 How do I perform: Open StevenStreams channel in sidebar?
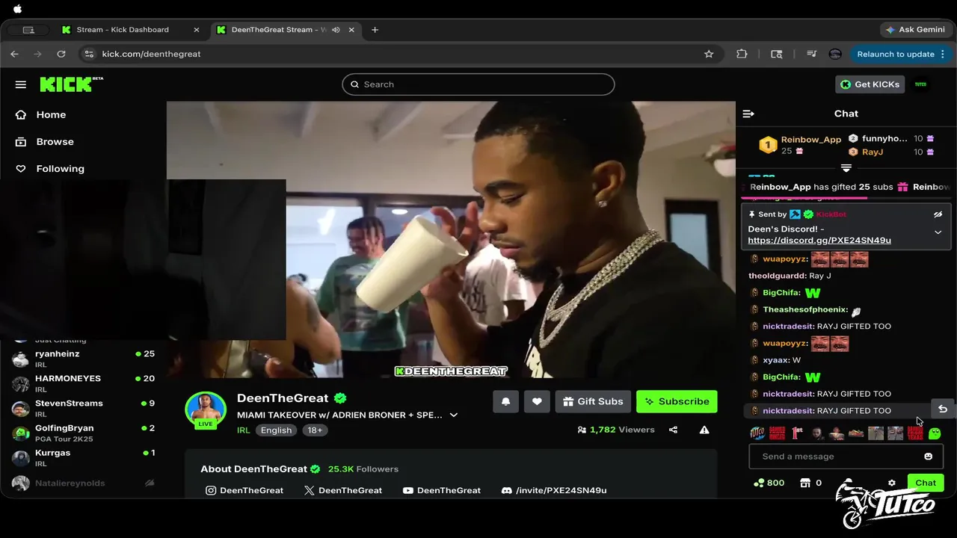pos(83,408)
